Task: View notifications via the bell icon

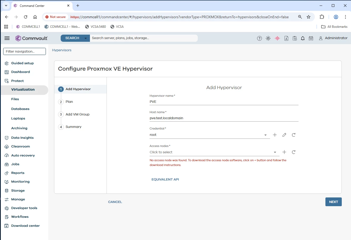Action: (x=303, y=38)
